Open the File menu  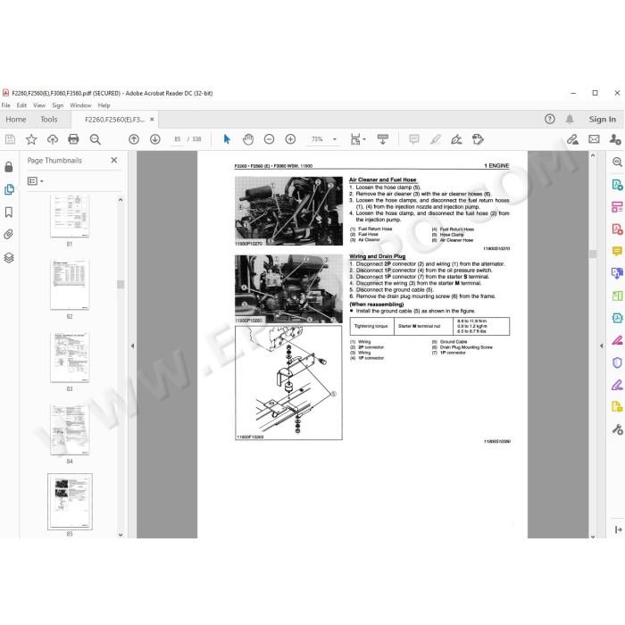click(x=6, y=105)
